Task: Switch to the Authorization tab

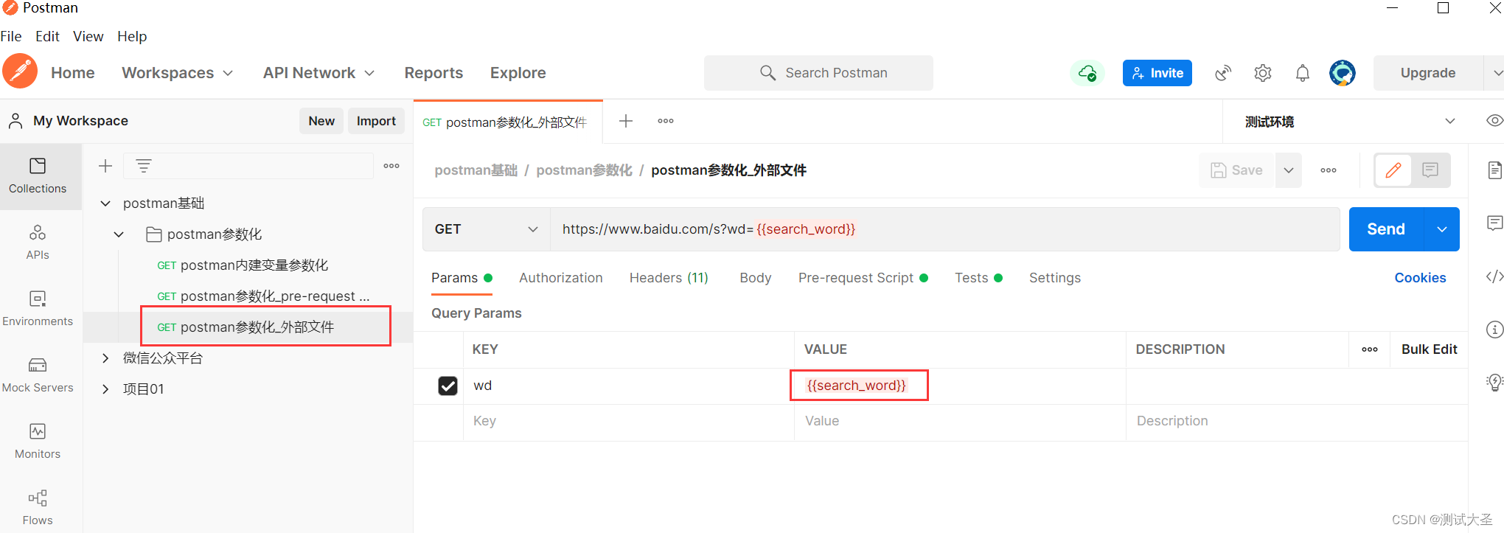Action: [x=561, y=278]
